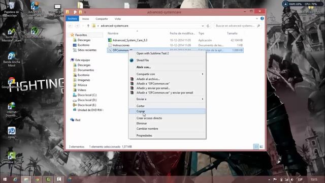Open Música under Este equipo
This screenshot has width=325, height=183.
point(82,85)
